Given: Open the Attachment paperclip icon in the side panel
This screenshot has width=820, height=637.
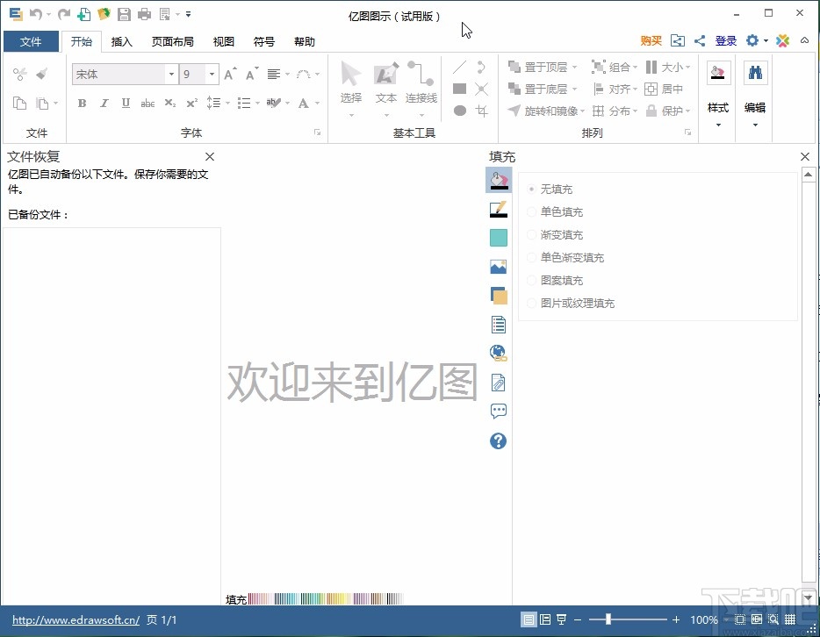Looking at the screenshot, I should (499, 383).
